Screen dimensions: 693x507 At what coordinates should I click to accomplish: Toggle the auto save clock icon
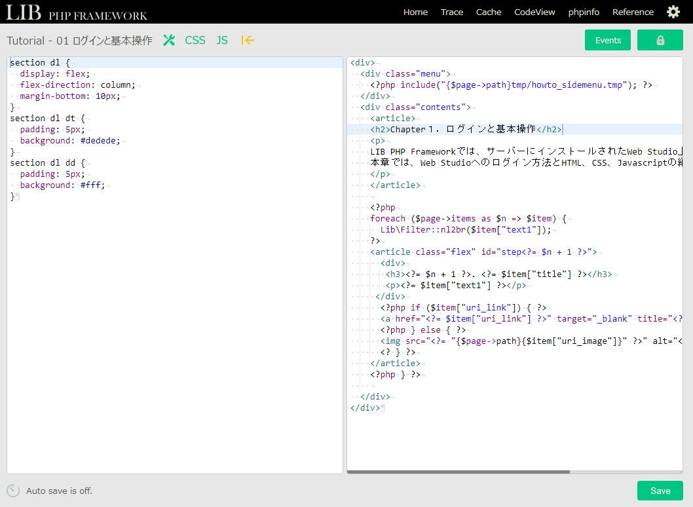(13, 491)
